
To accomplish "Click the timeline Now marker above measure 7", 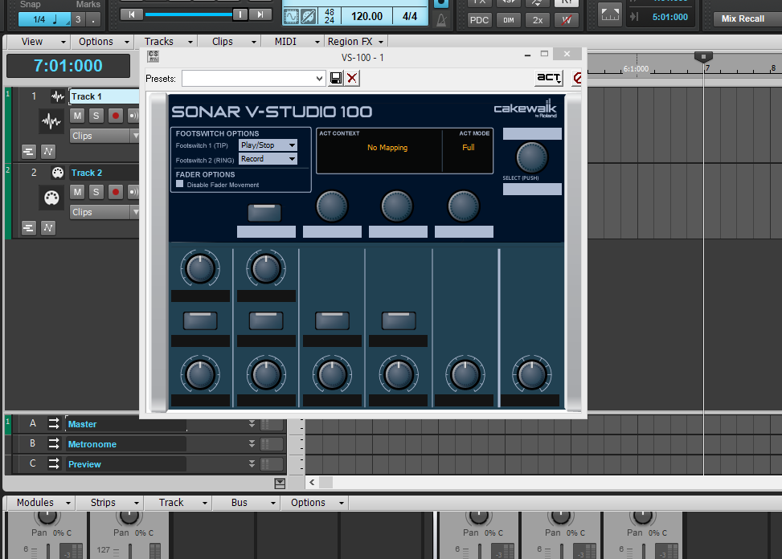I will 704,57.
